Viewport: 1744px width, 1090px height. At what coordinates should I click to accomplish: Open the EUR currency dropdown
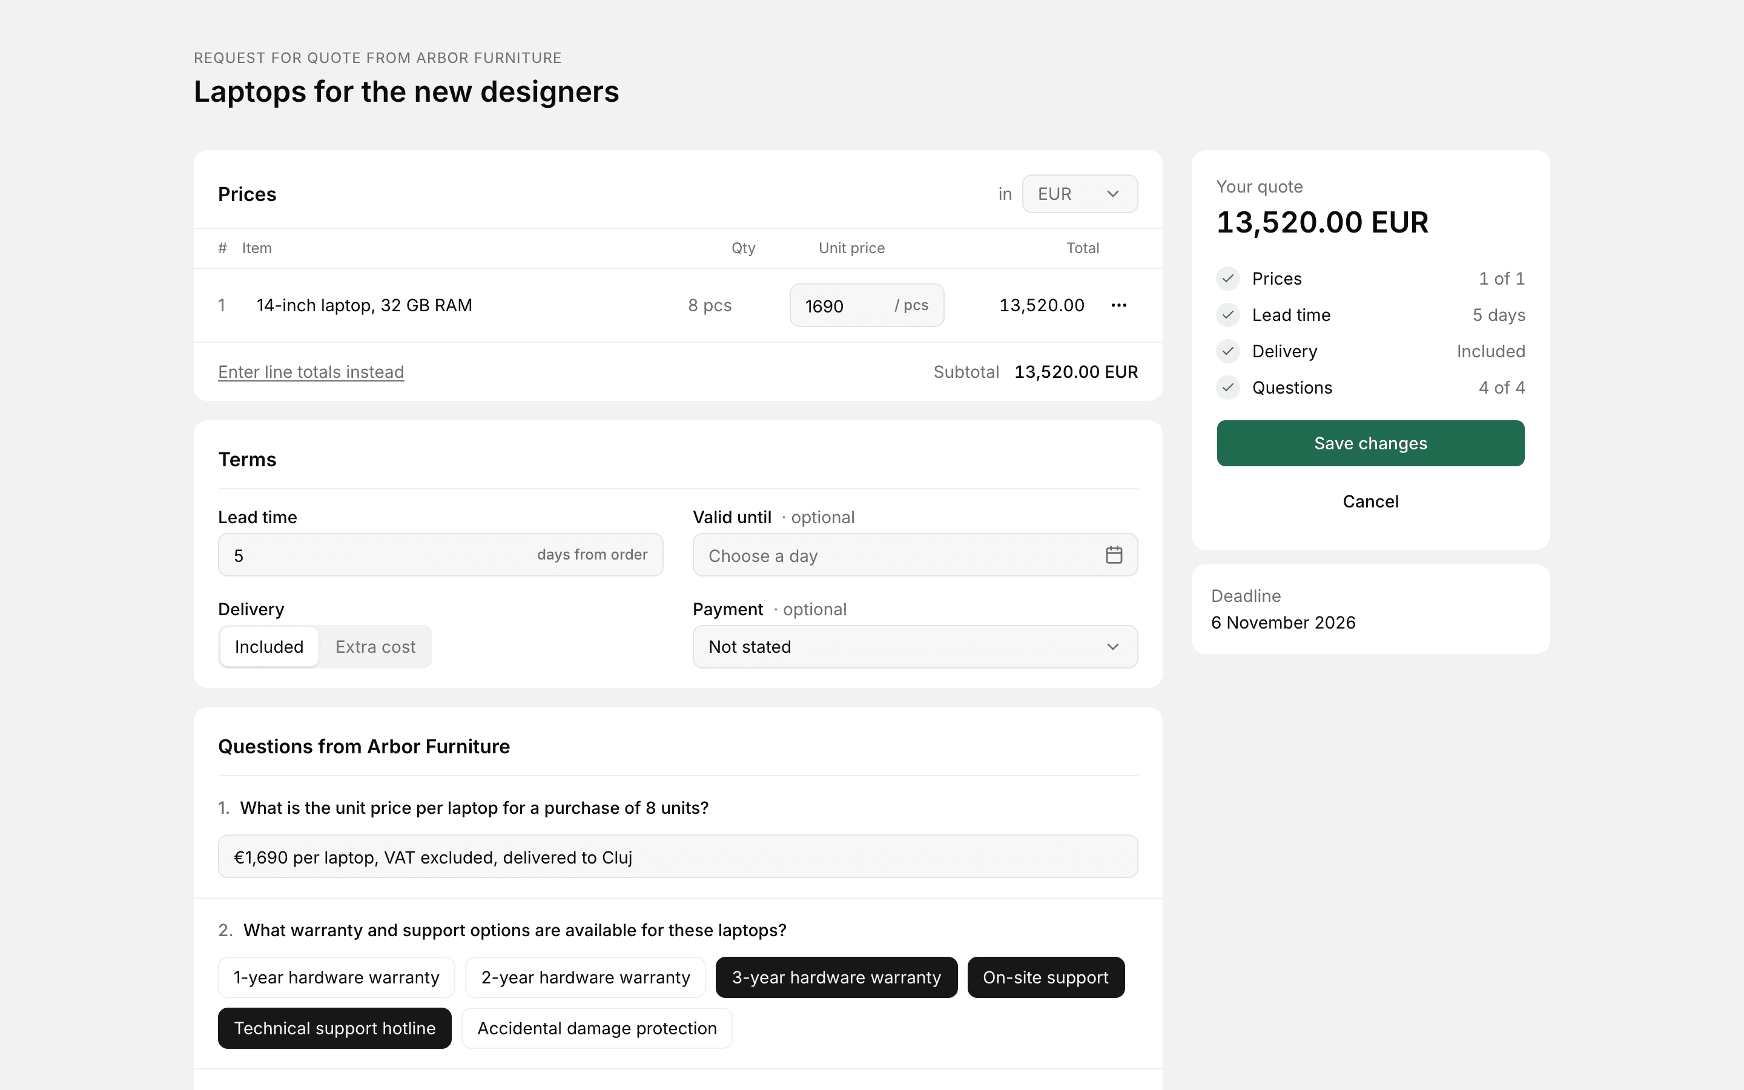1080,194
